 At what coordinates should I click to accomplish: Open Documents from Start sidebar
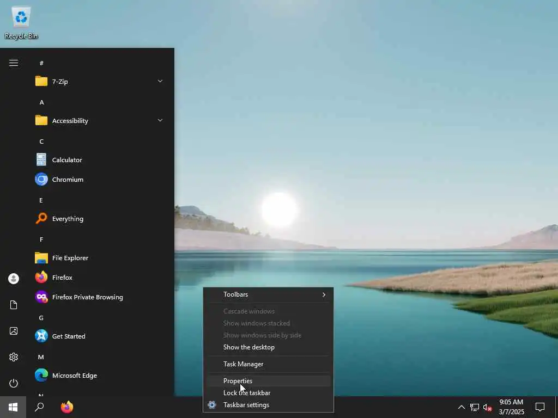[x=14, y=305]
